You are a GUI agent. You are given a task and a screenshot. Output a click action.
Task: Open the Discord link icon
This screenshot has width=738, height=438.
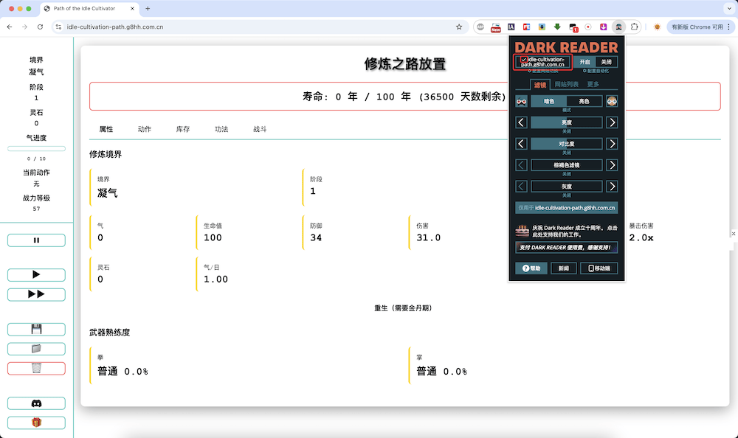[x=36, y=403]
